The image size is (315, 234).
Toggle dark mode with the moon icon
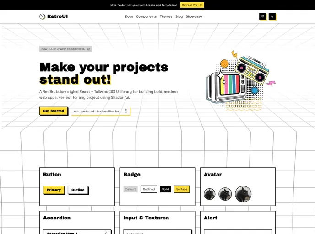click(272, 16)
